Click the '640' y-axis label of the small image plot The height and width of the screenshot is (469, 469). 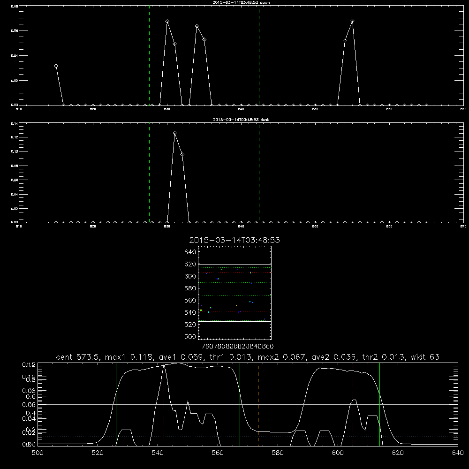click(190, 252)
